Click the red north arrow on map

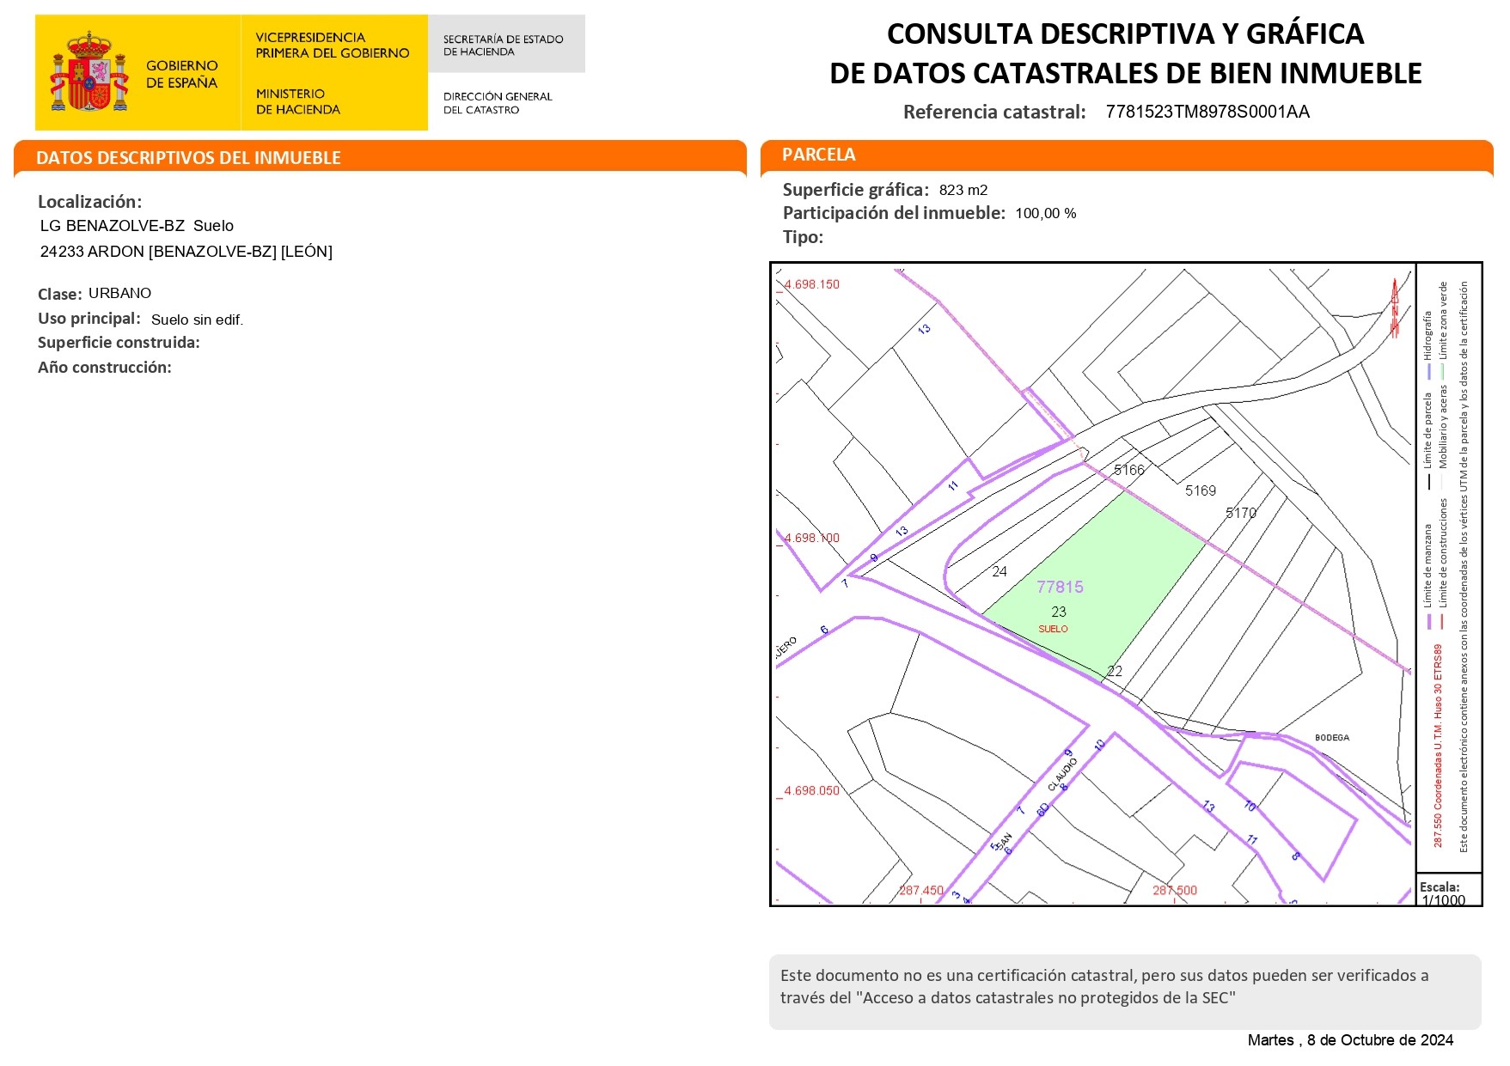1394,308
